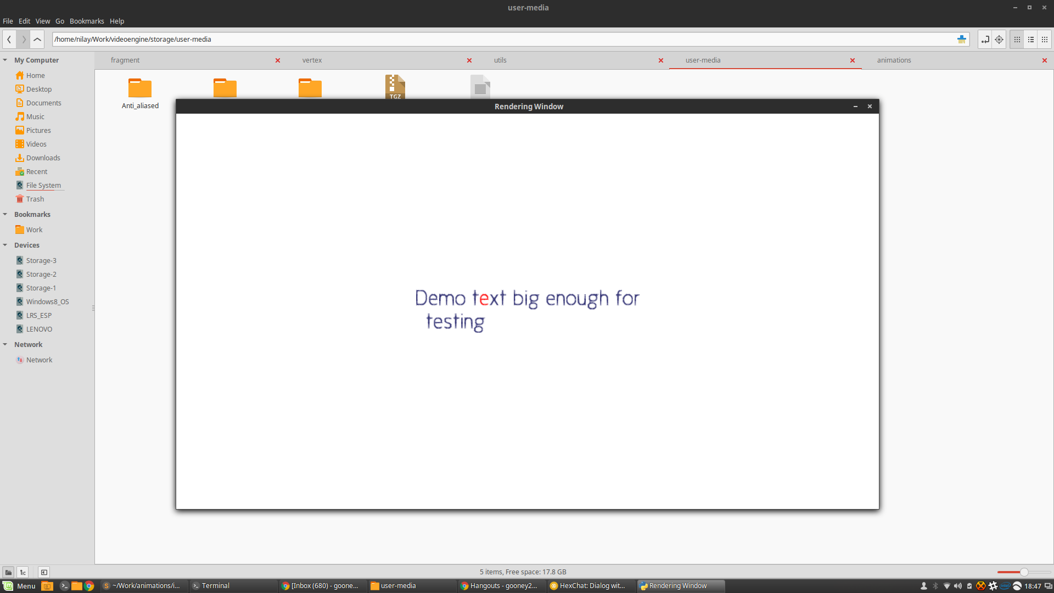Go up to the parent folder
The width and height of the screenshot is (1054, 593).
[37, 40]
